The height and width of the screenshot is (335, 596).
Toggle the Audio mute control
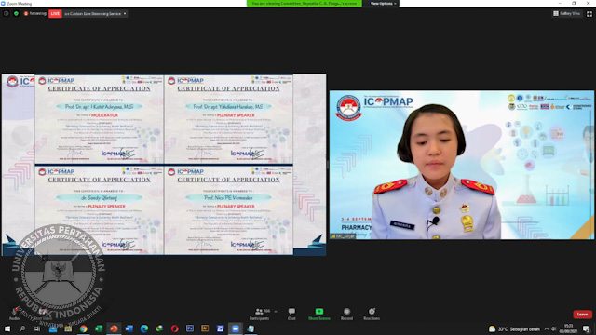click(15, 315)
